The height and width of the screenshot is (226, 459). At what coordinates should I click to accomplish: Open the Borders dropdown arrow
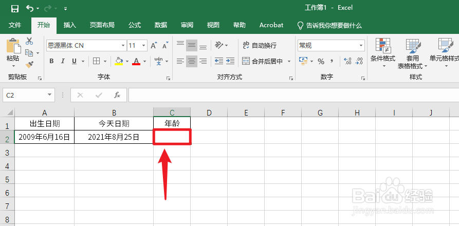[x=105, y=62]
